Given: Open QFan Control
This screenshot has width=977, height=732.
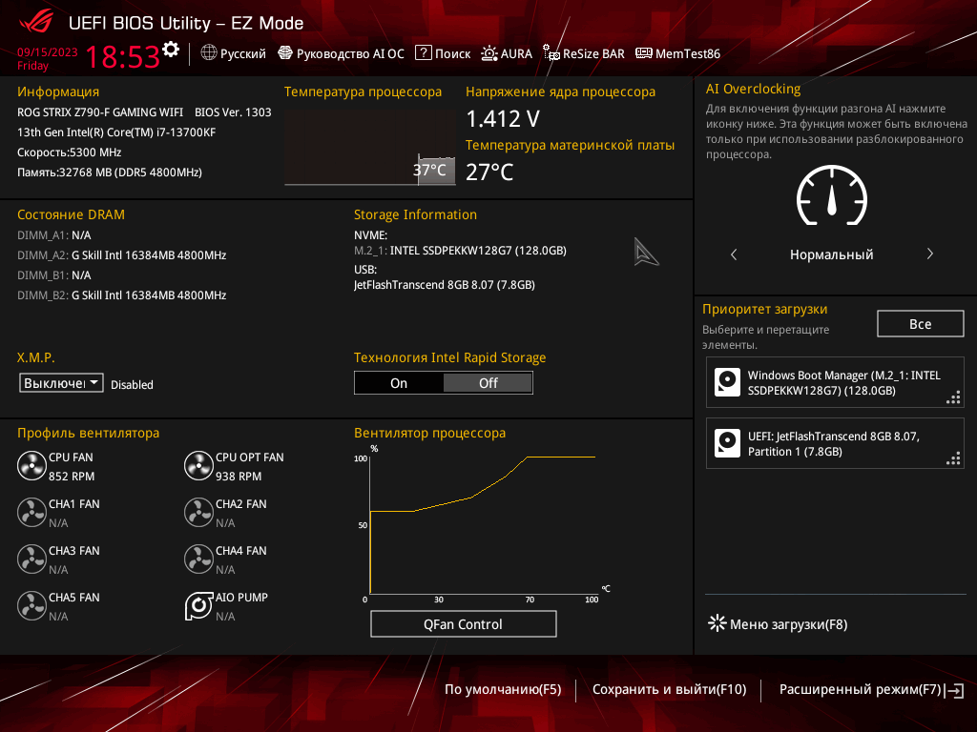Looking at the screenshot, I should 463,623.
